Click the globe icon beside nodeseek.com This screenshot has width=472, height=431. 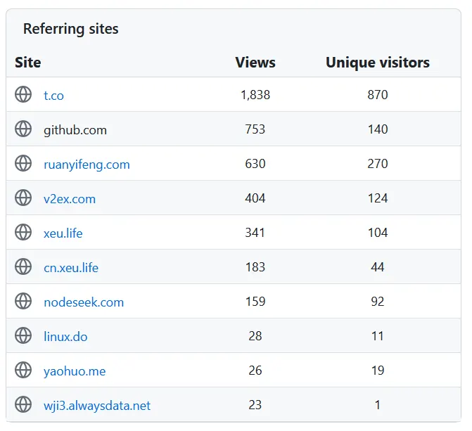23,302
